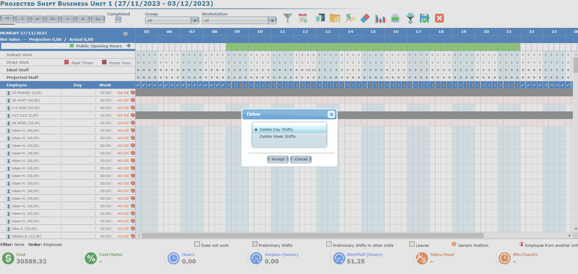The width and height of the screenshot is (578, 274).
Task: Click the horizontal scrollbar of the schedule grid
Action: click(x=313, y=235)
